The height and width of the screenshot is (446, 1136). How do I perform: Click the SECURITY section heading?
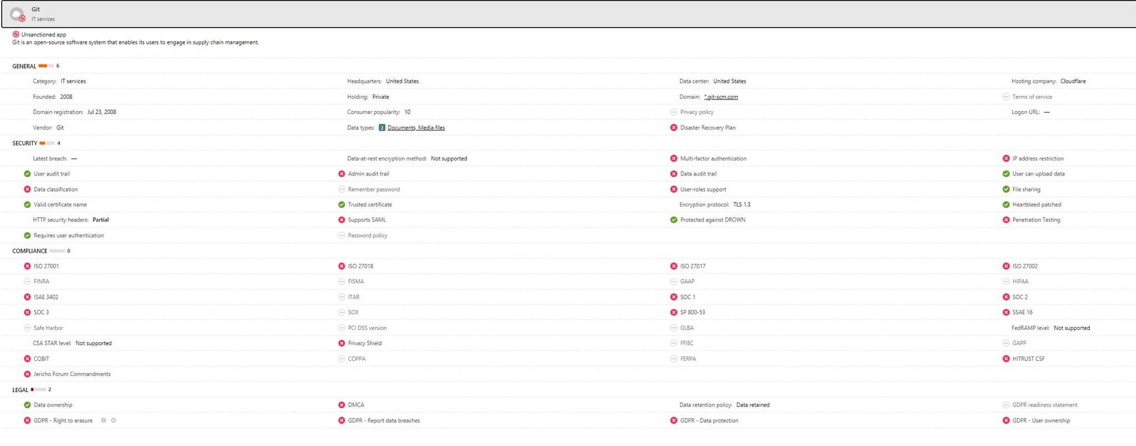click(24, 143)
